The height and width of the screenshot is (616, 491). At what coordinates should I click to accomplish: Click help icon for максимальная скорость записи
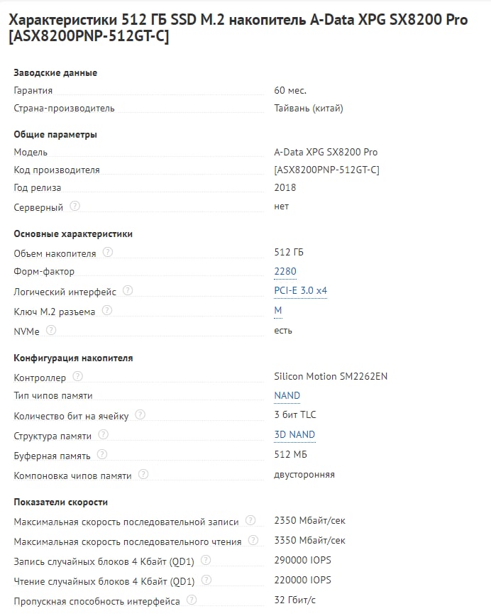click(x=250, y=521)
